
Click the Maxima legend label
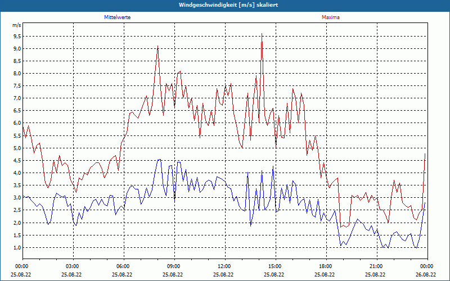point(331,17)
